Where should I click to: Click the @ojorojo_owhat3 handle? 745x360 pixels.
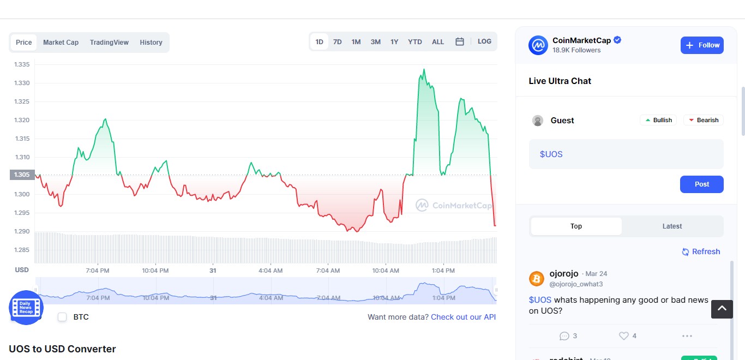[576, 284]
